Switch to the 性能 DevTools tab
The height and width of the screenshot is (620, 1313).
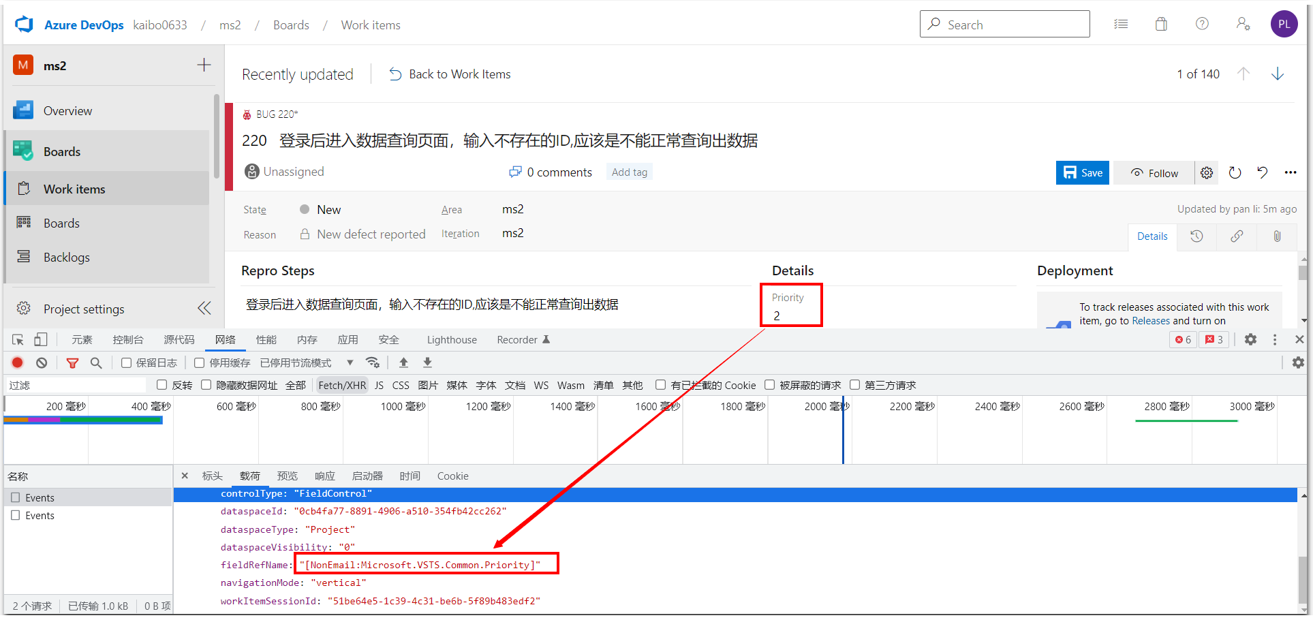266,339
